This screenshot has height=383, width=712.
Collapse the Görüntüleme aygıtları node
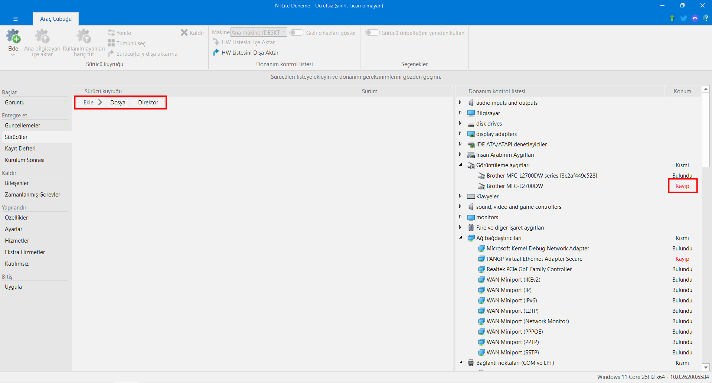(x=460, y=165)
